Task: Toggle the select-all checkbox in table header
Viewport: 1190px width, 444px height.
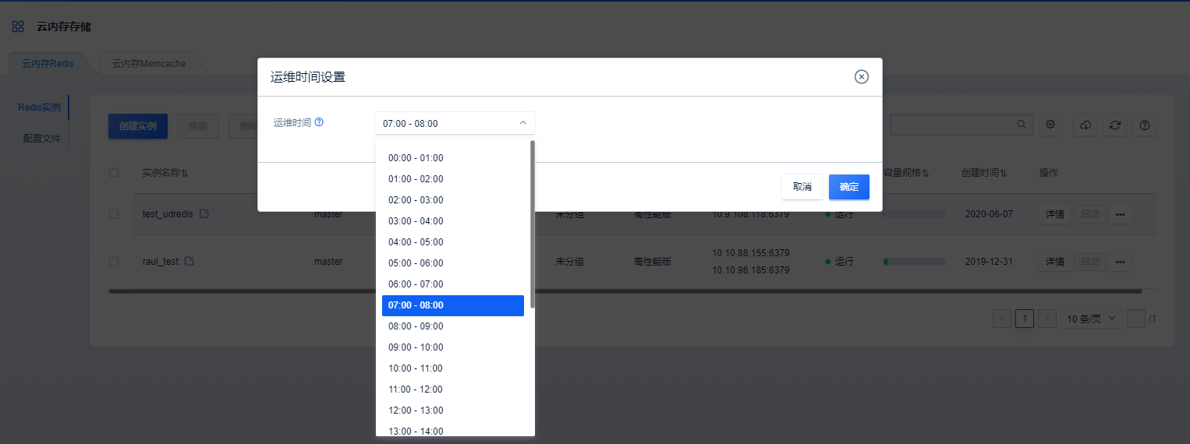Action: [114, 172]
